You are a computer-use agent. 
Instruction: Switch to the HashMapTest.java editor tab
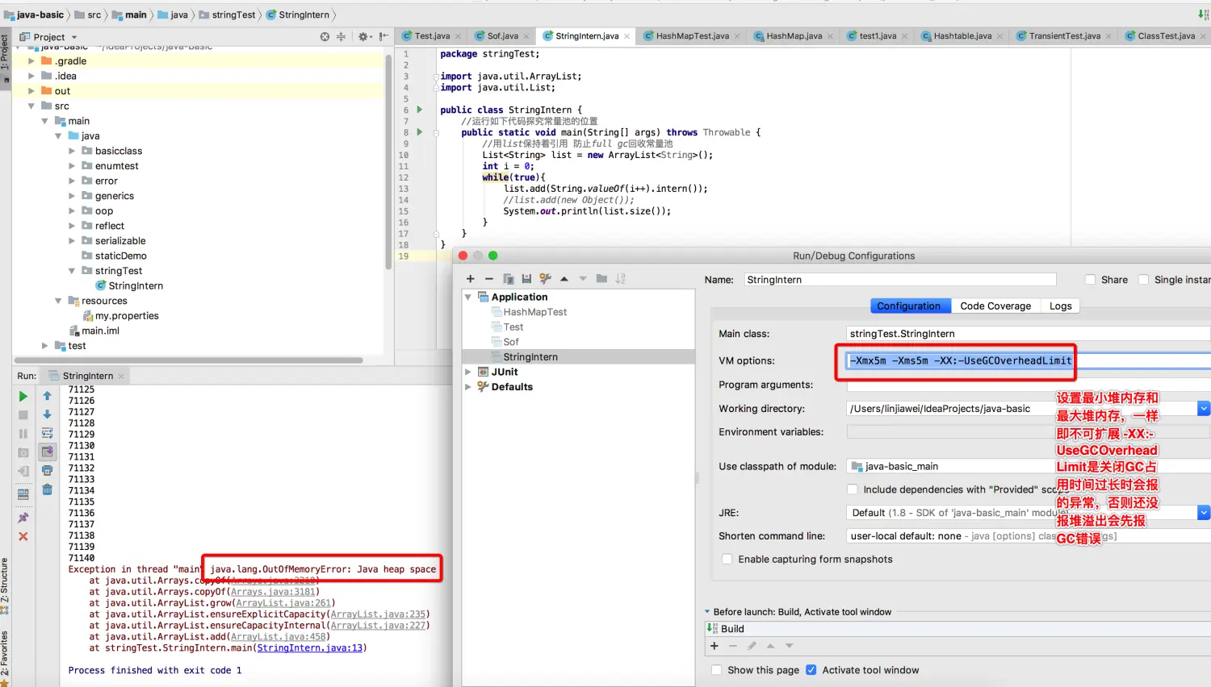(x=691, y=36)
